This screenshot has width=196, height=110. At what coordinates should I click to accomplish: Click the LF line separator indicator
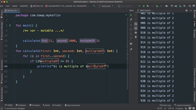point(165,108)
